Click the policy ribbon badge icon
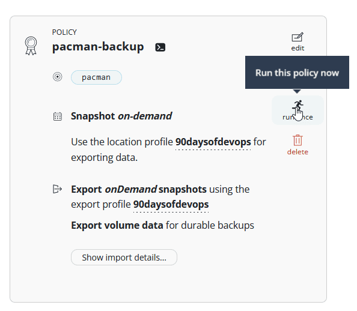Image resolution: width=357 pixels, height=311 pixels. 31,46
